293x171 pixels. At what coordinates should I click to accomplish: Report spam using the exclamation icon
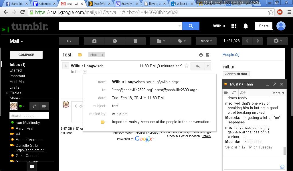115,41
